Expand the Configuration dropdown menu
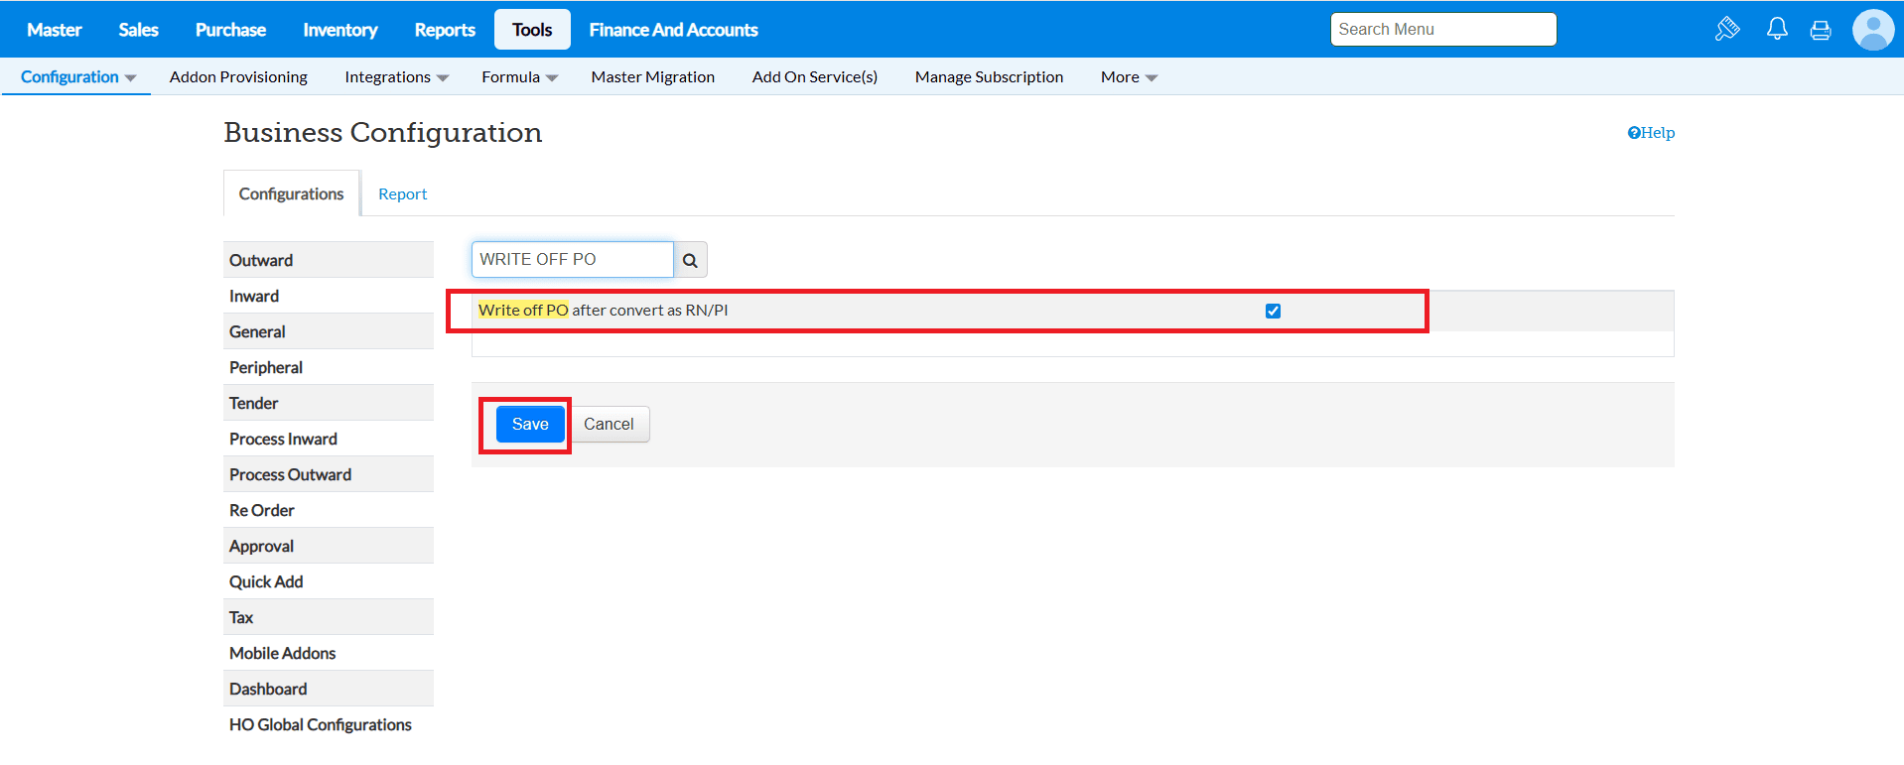Screen dimensions: 1904x765 [x=77, y=77]
